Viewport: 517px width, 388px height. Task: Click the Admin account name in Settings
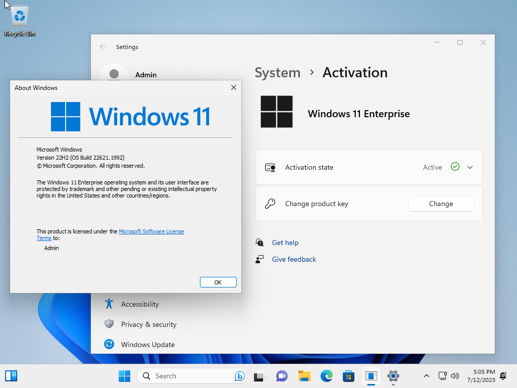tap(146, 75)
